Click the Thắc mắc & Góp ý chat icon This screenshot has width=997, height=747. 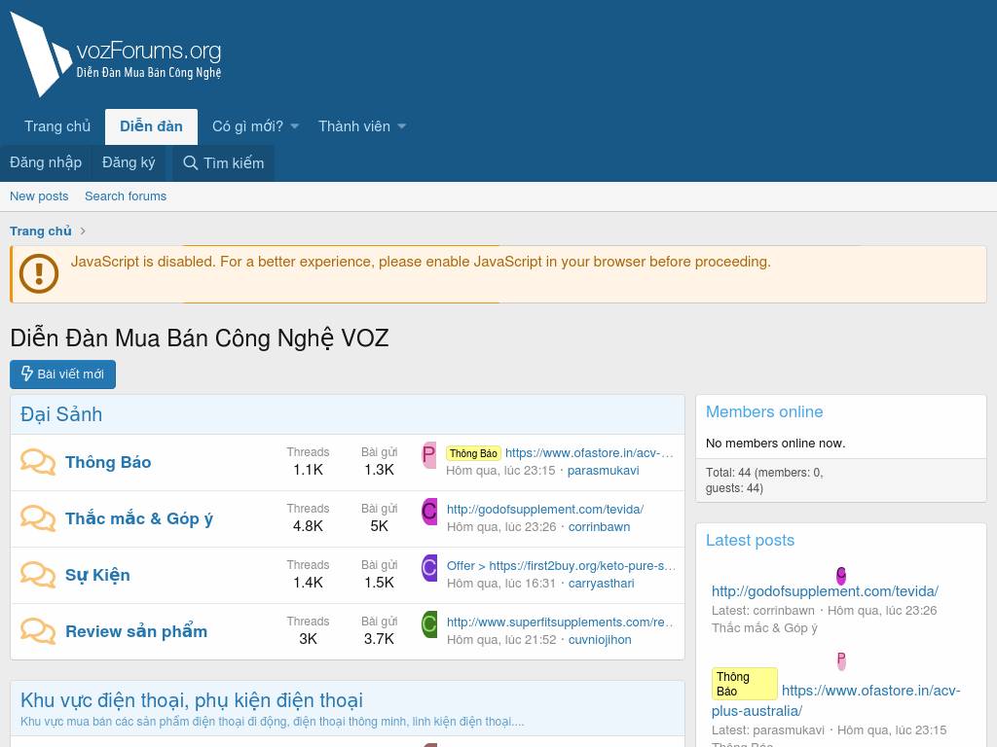pos(38,518)
